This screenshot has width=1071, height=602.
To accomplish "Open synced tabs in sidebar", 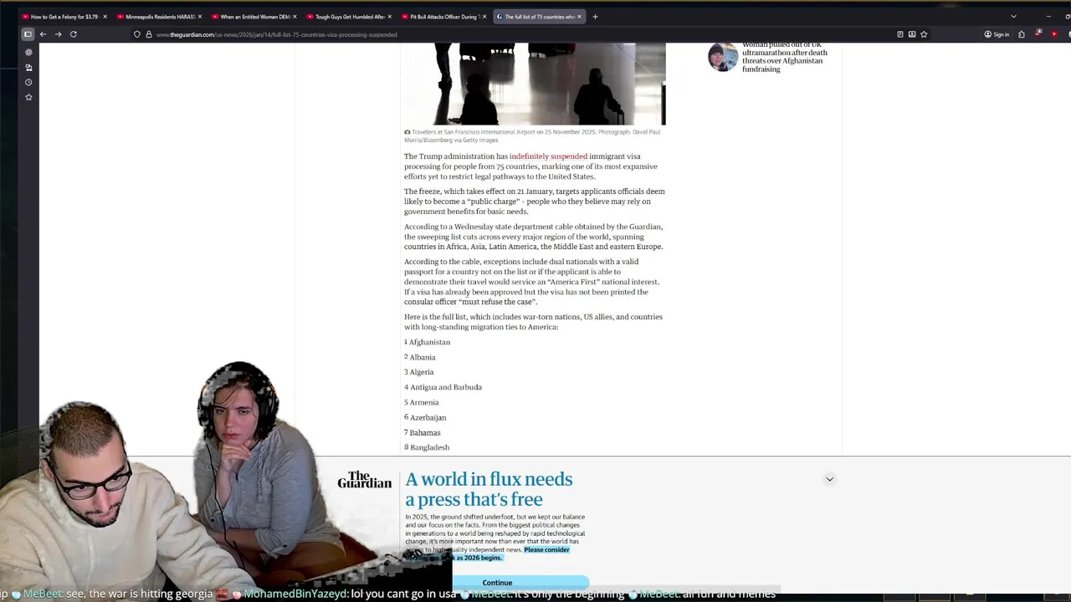I will pyautogui.click(x=28, y=67).
